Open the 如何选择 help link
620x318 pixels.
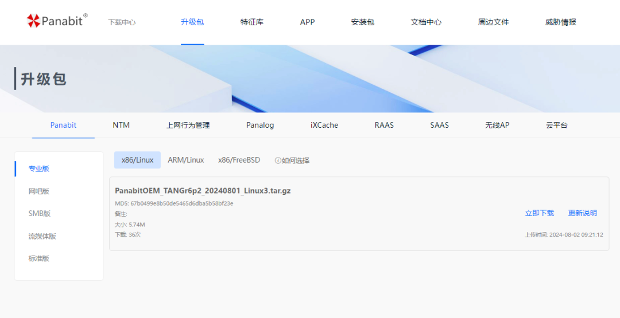pos(296,160)
